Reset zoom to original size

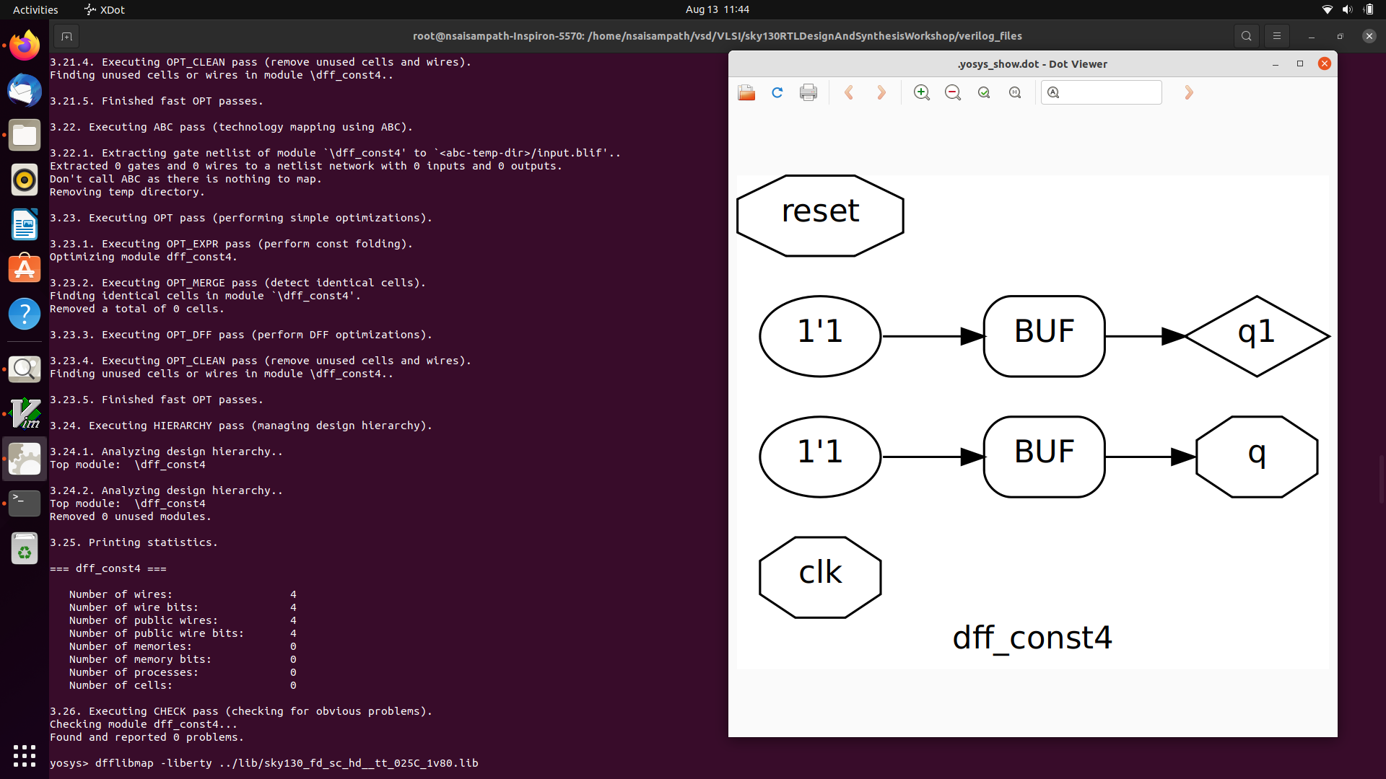click(x=1015, y=92)
